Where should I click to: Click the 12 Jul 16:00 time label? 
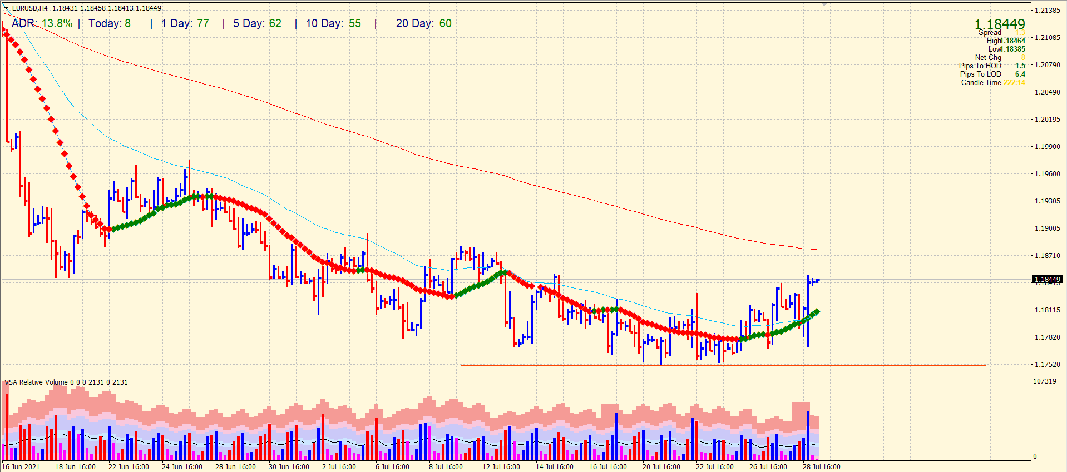501,467
